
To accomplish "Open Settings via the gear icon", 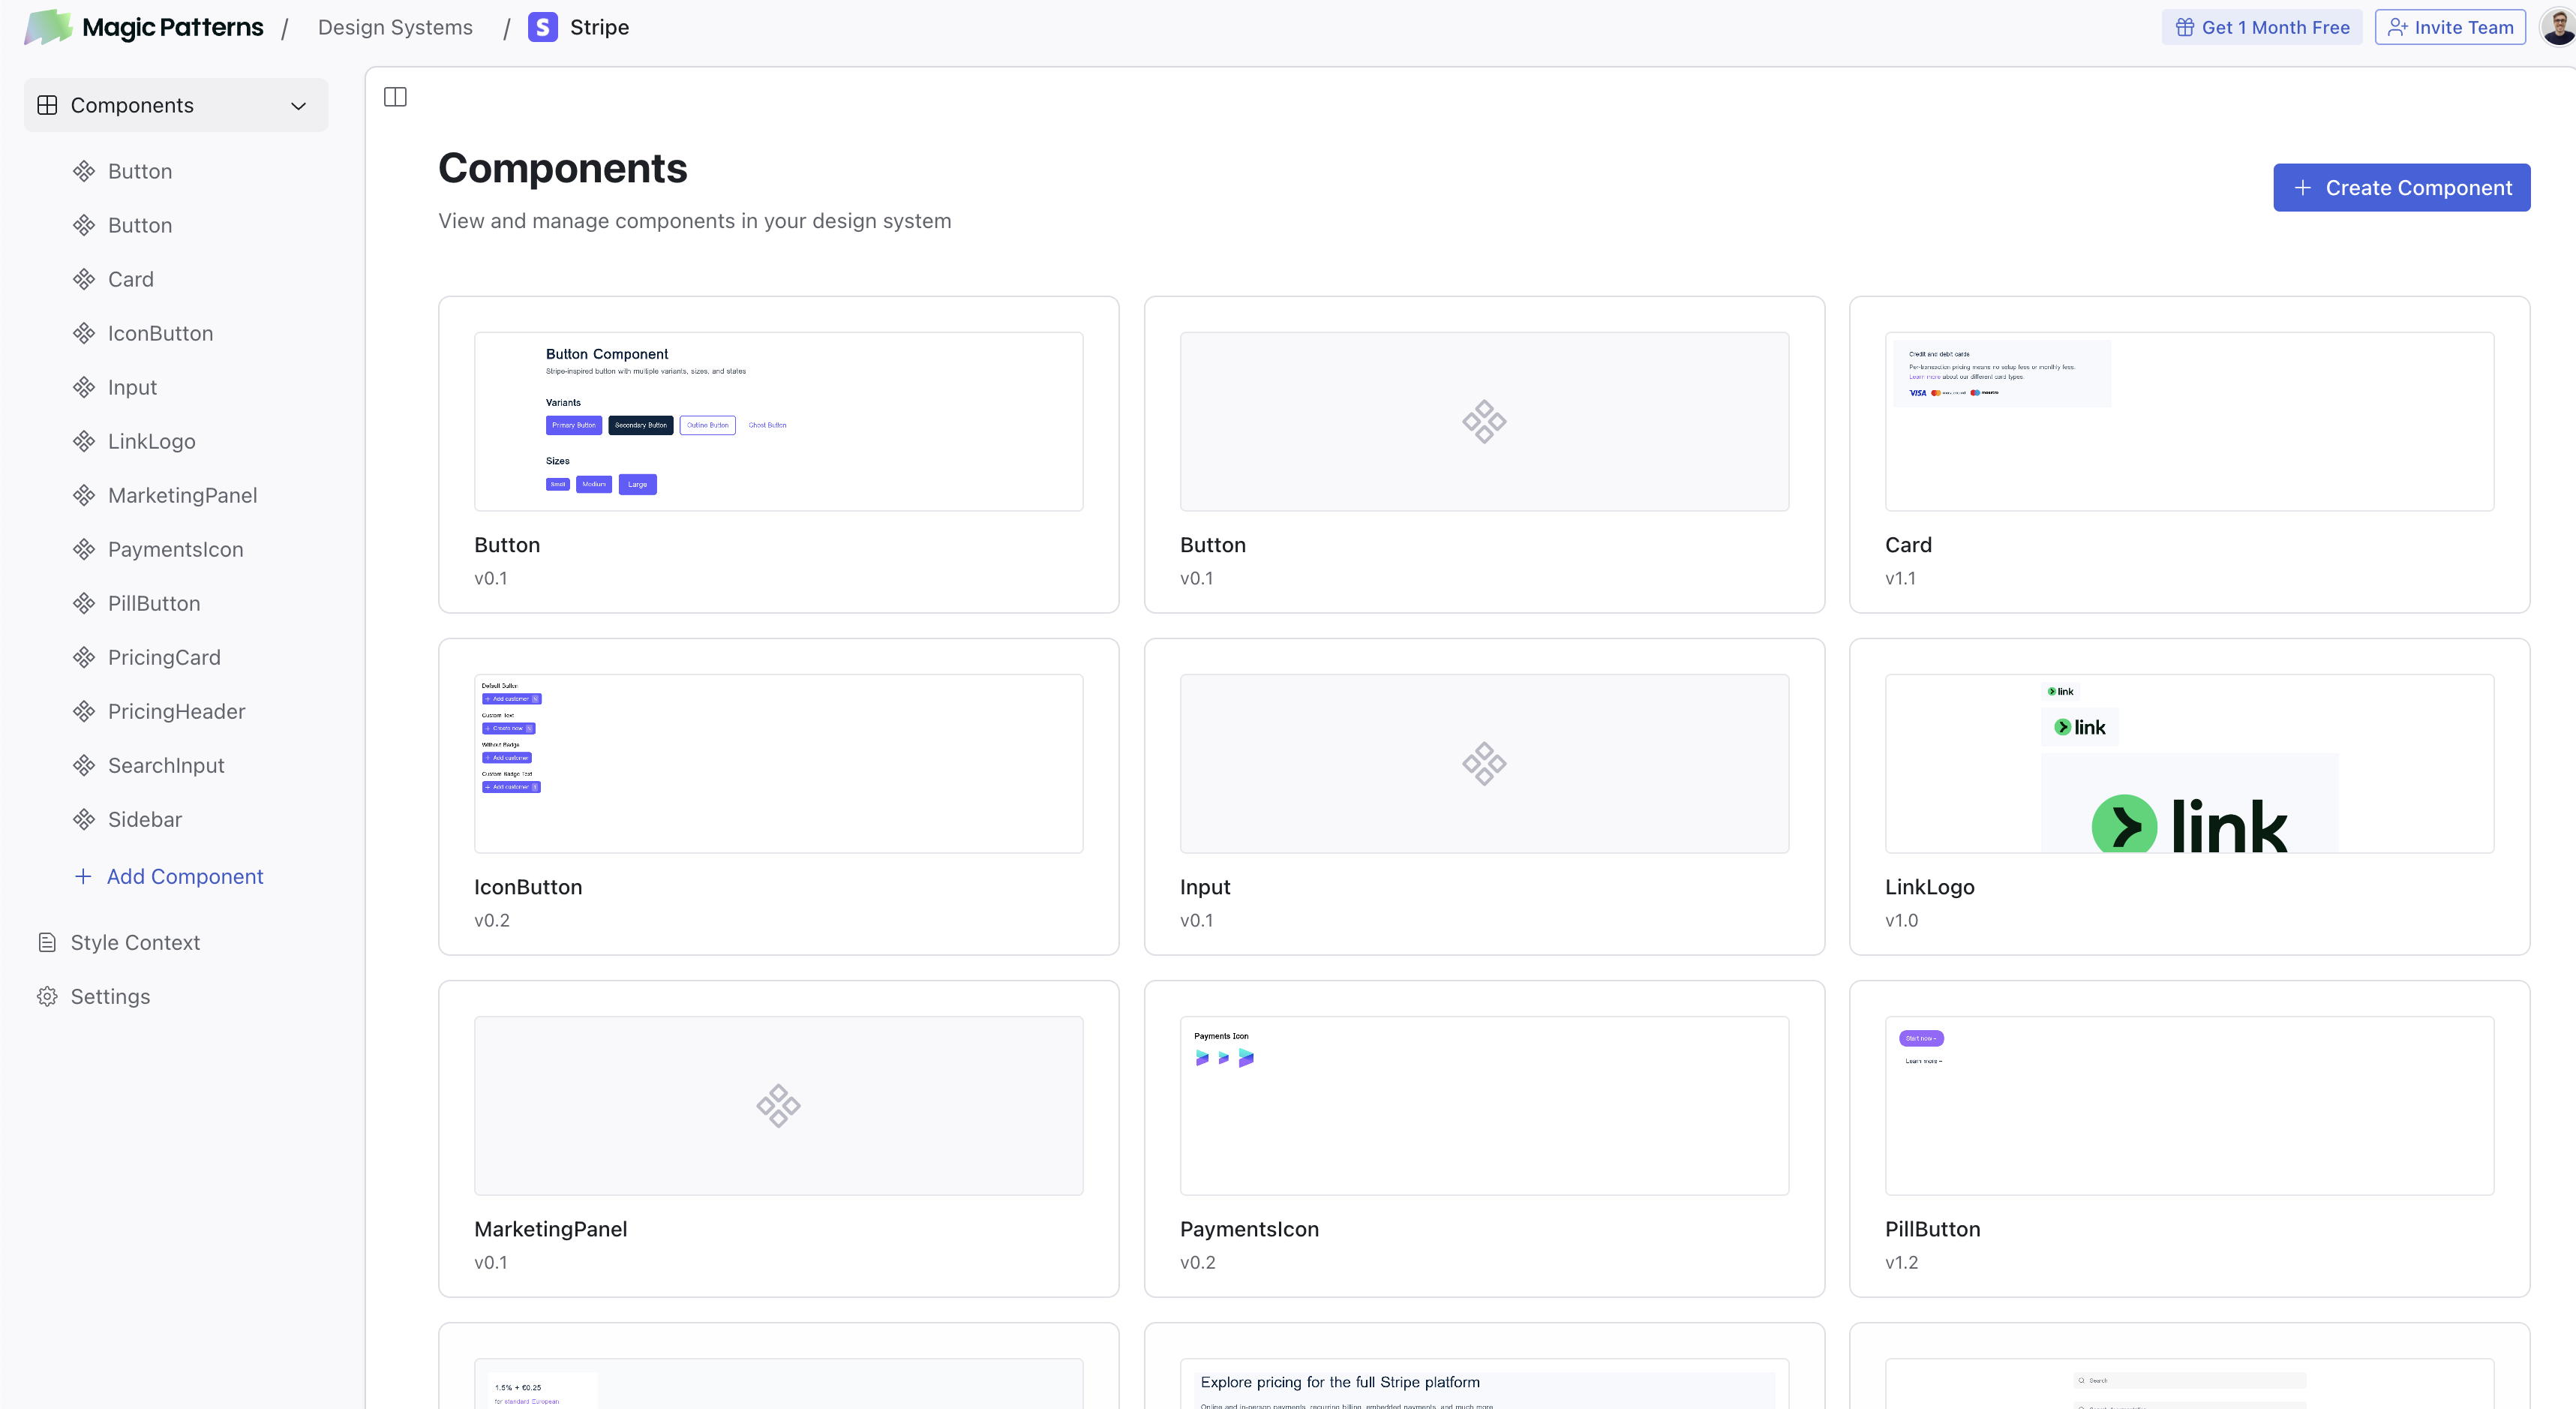I will [47, 995].
